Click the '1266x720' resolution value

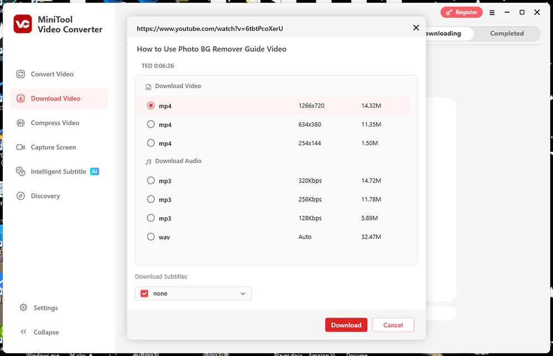point(311,106)
